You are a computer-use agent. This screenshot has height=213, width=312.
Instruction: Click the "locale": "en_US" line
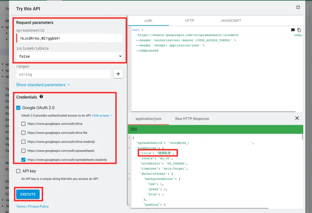(156, 158)
